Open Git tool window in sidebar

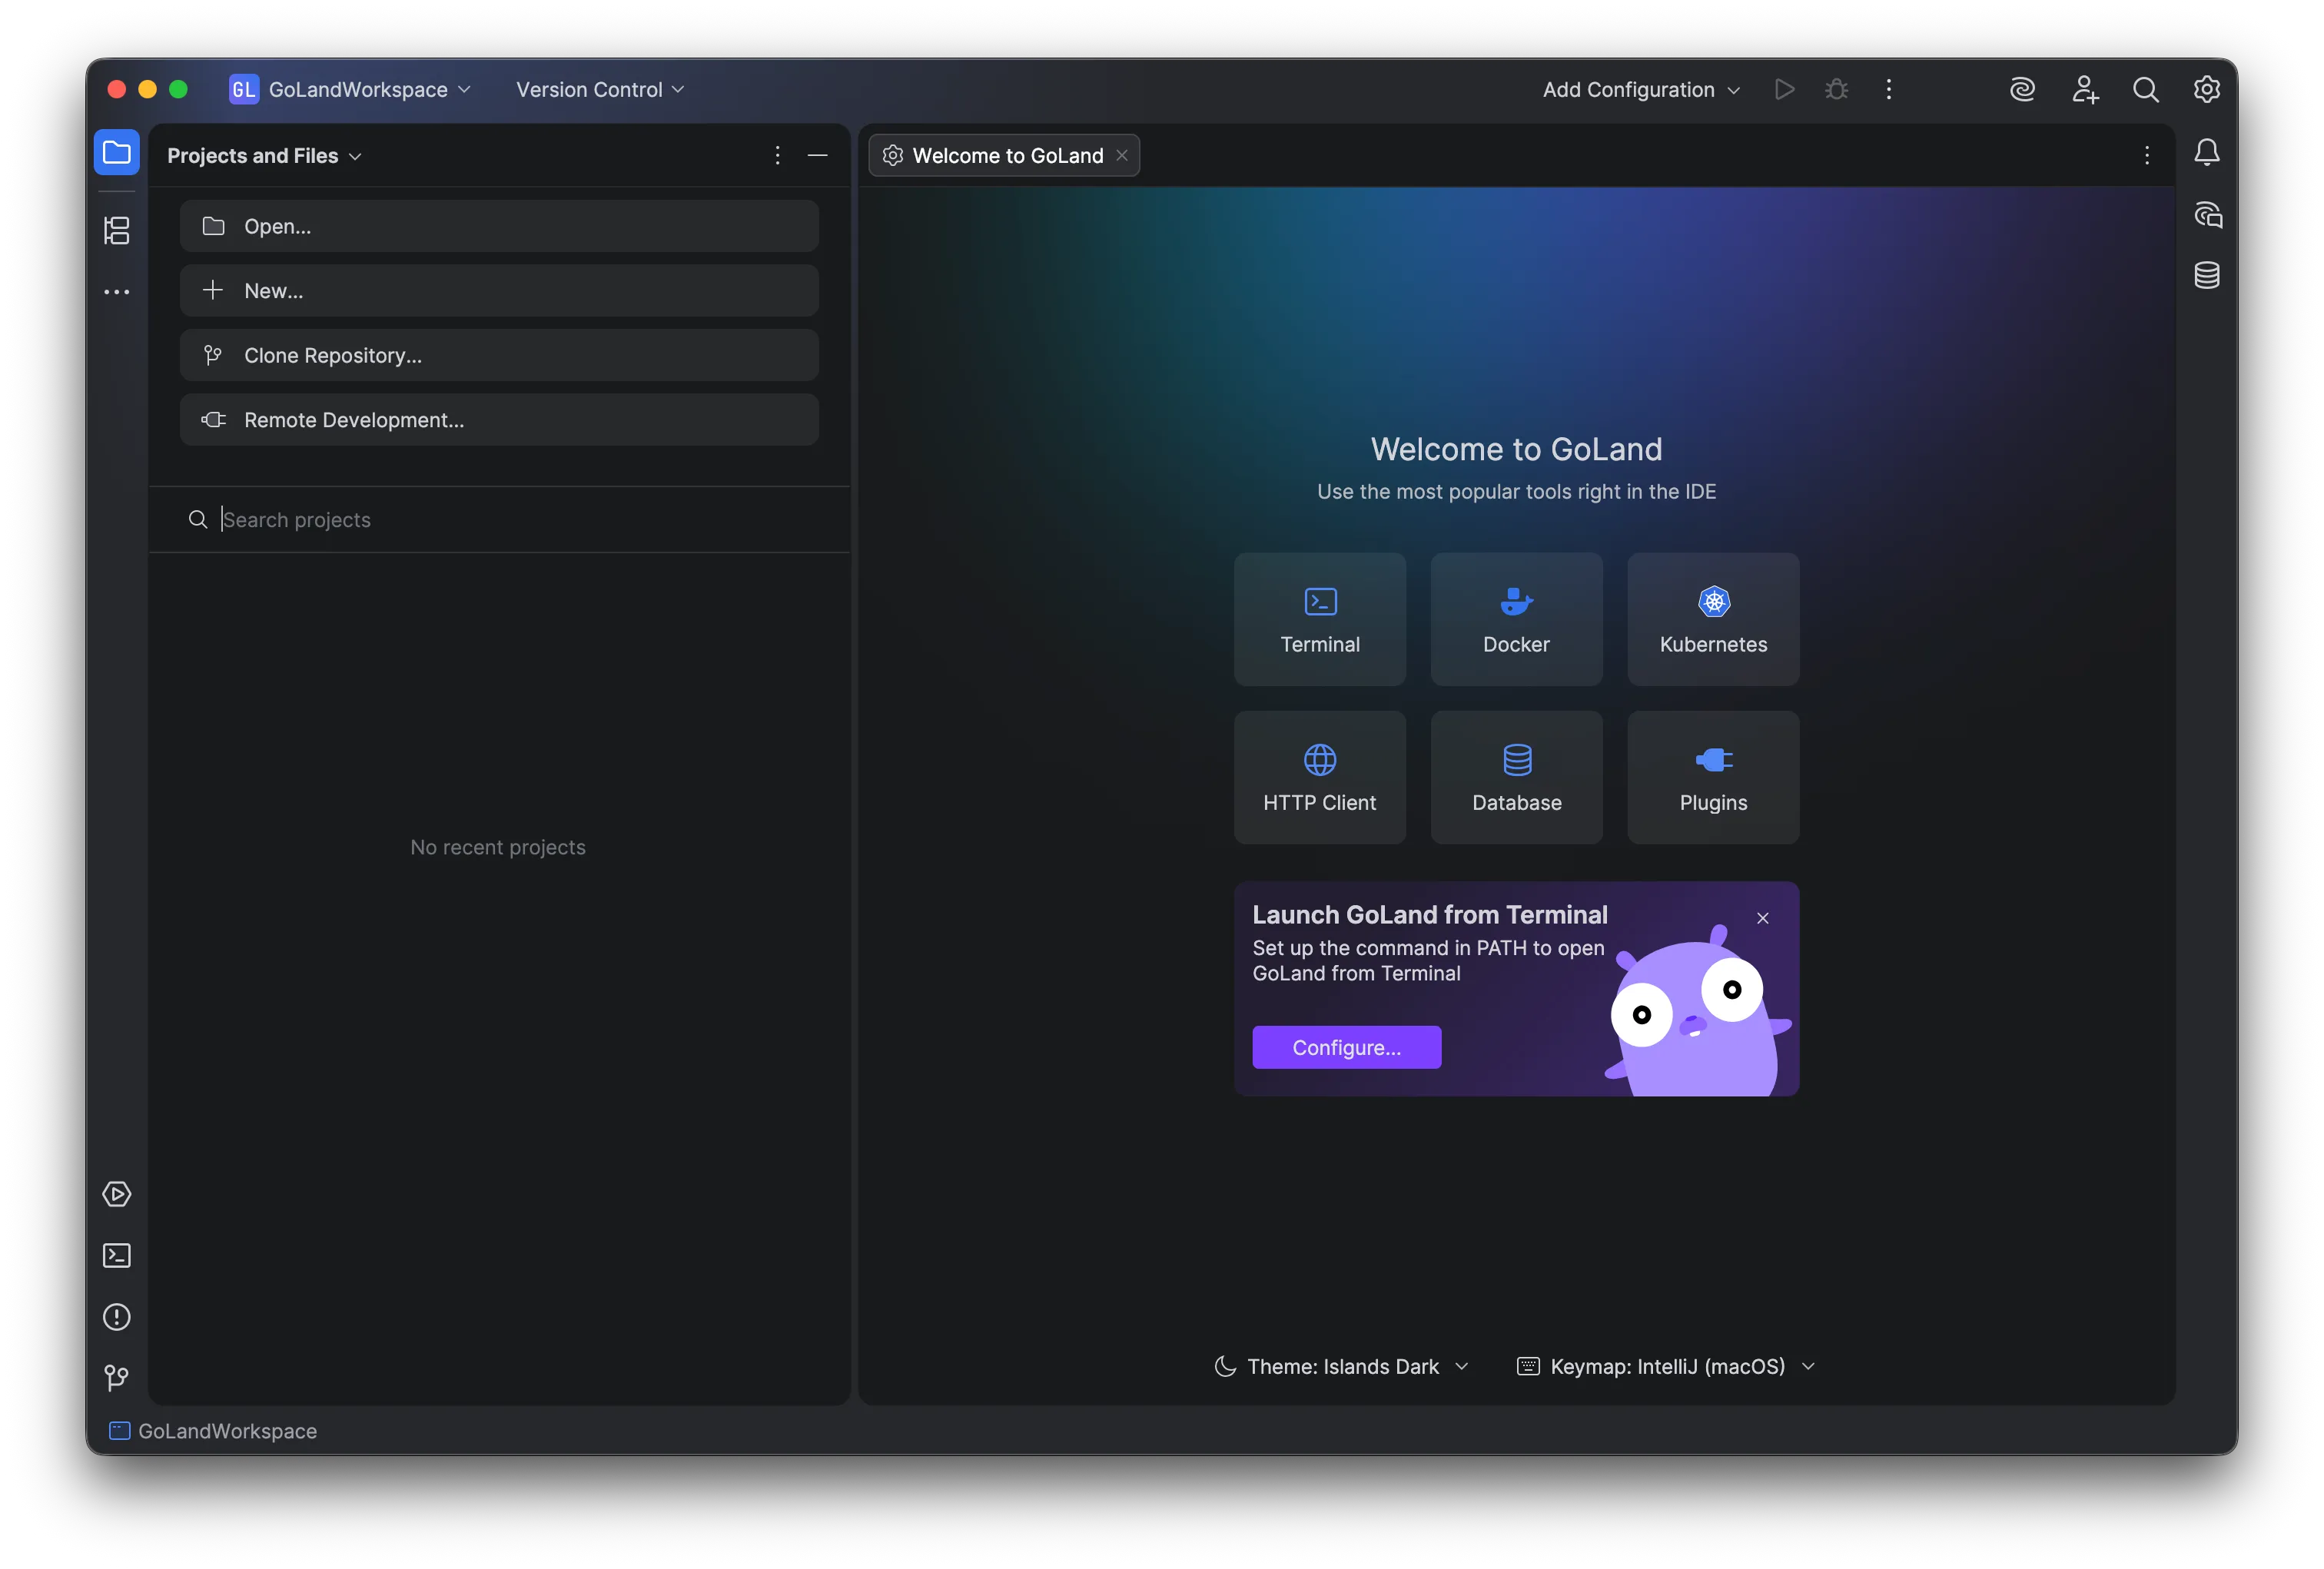point(117,1378)
